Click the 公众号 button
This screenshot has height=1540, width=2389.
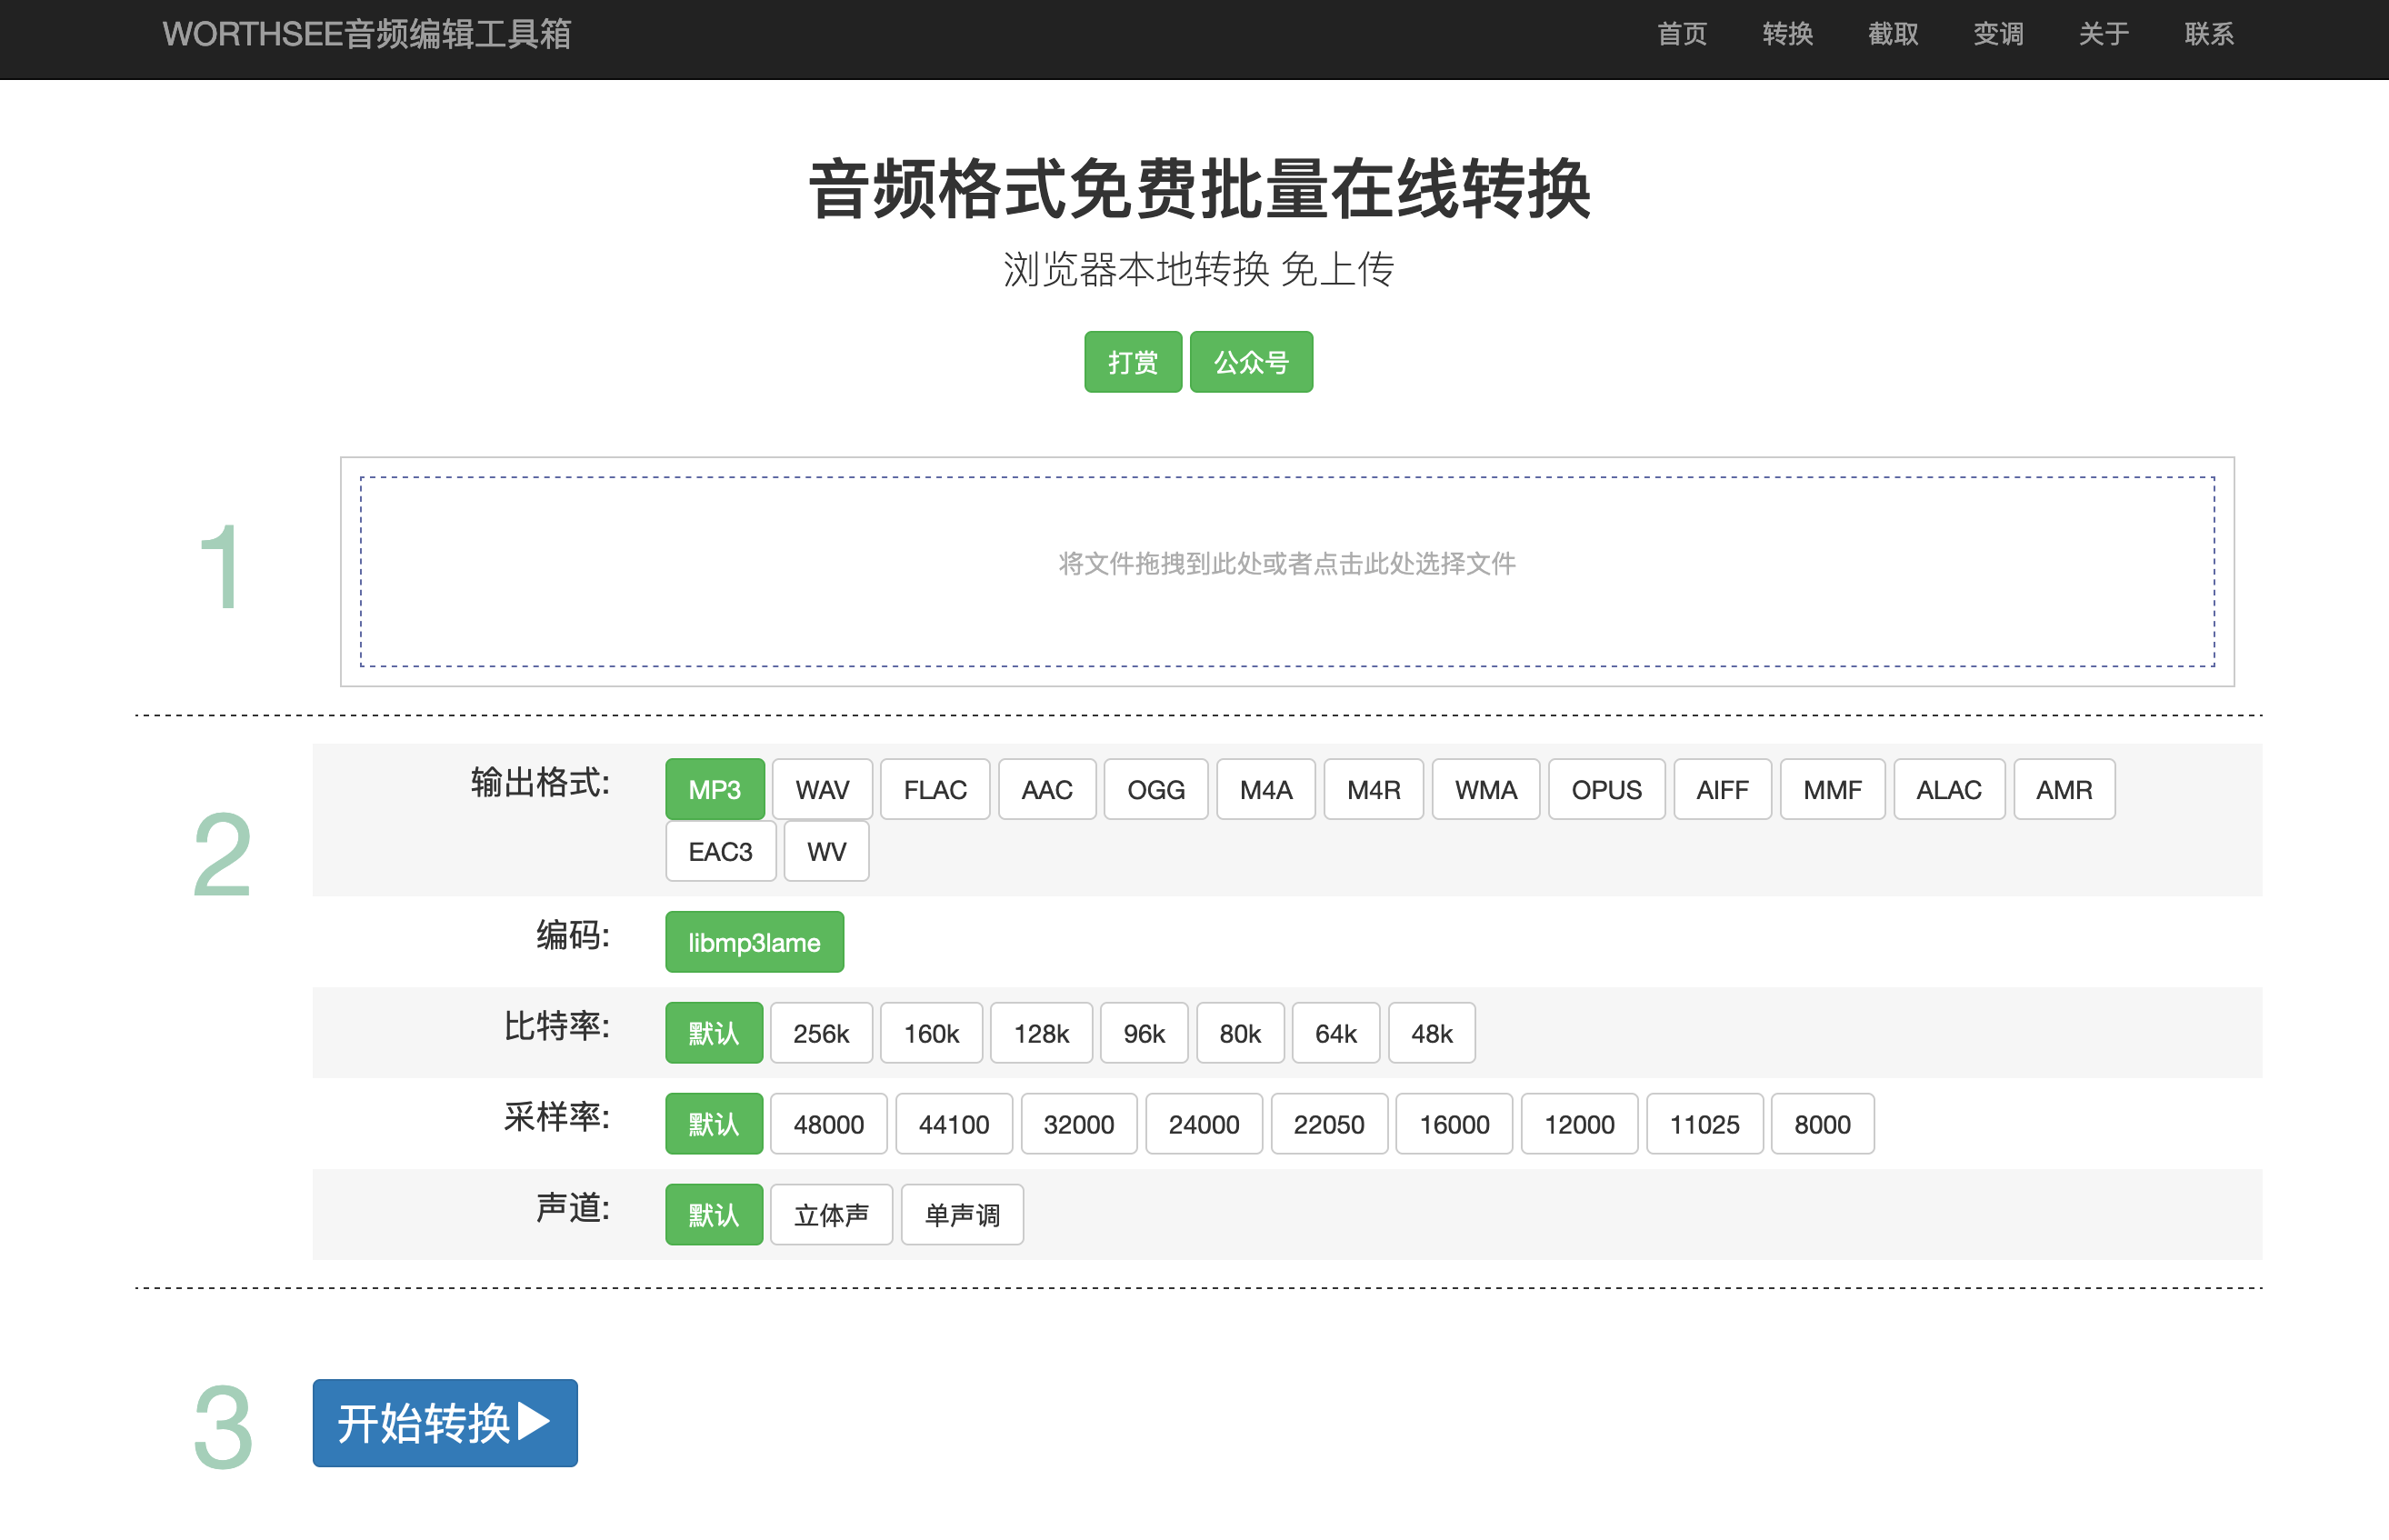pos(1250,362)
